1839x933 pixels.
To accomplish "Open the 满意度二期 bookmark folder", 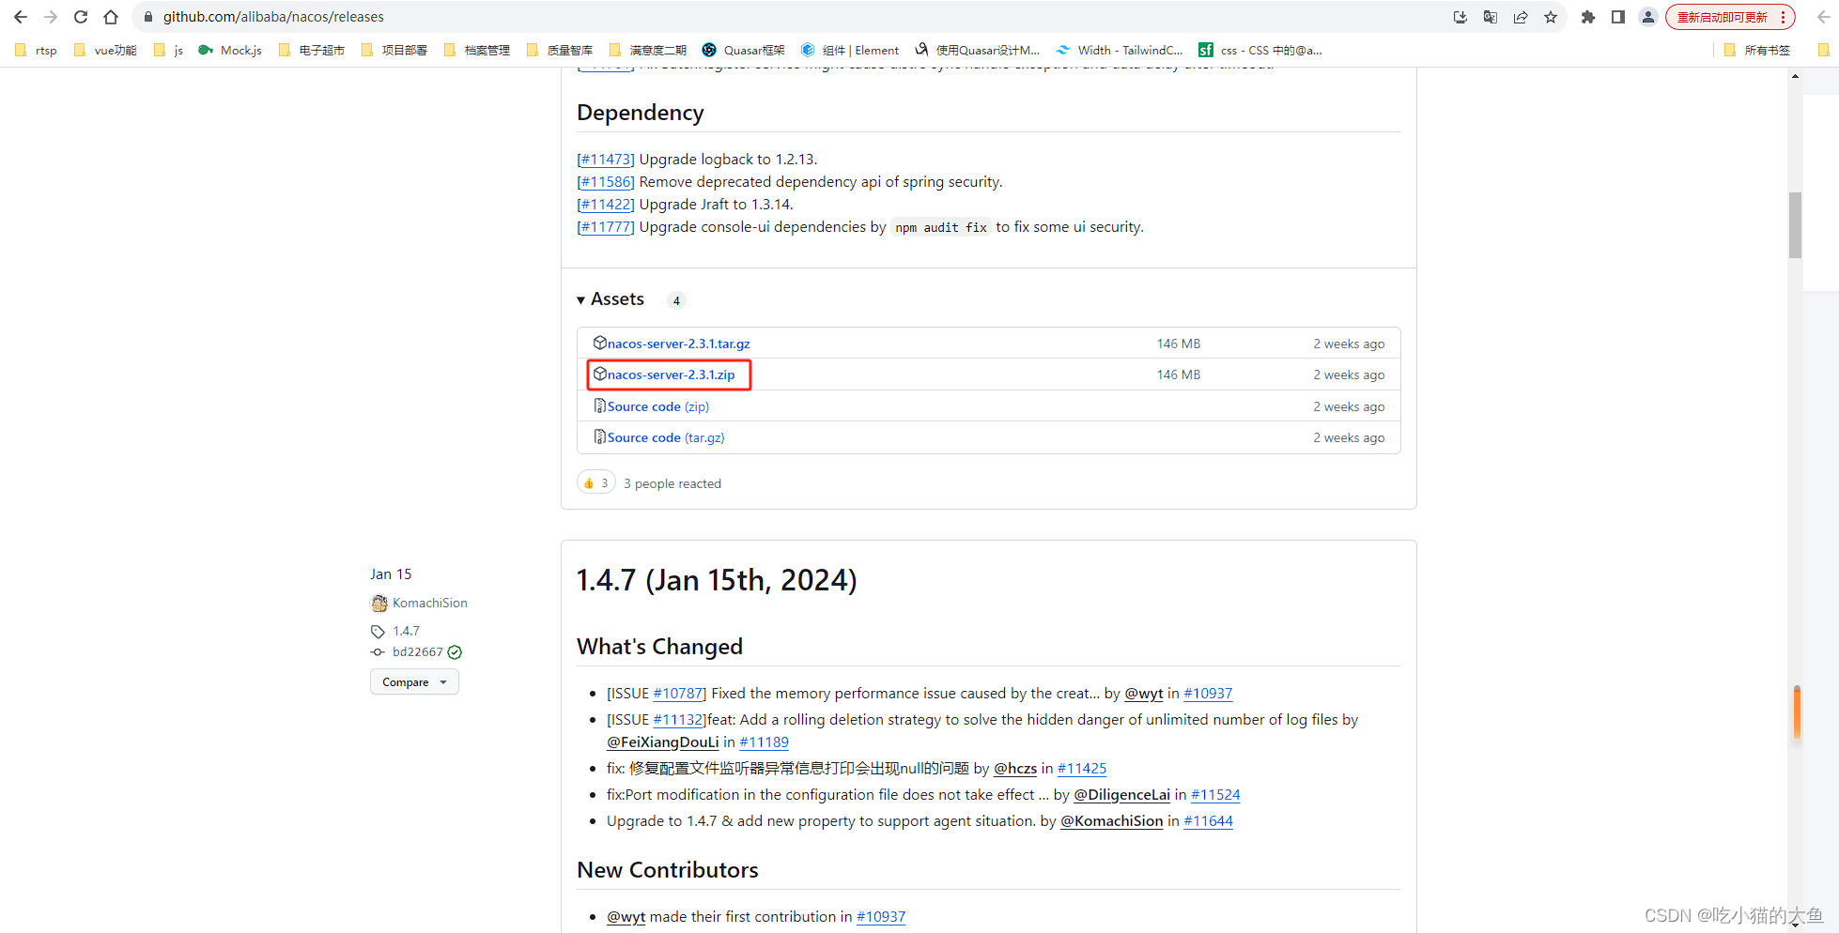I will point(648,51).
